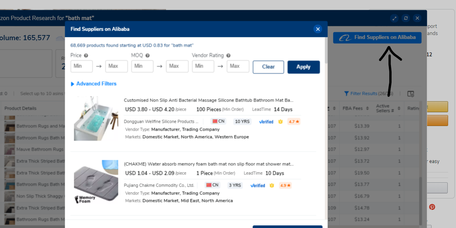Click the gold supplier icon for Dongguan Wellfine
Viewport: 456px width, 228px height.
coord(280,122)
